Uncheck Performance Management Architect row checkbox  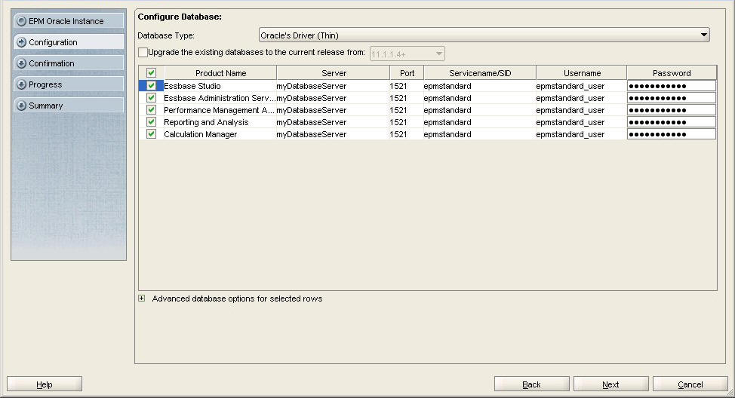click(151, 110)
